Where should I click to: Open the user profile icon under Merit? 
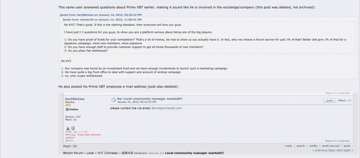(x=68, y=129)
